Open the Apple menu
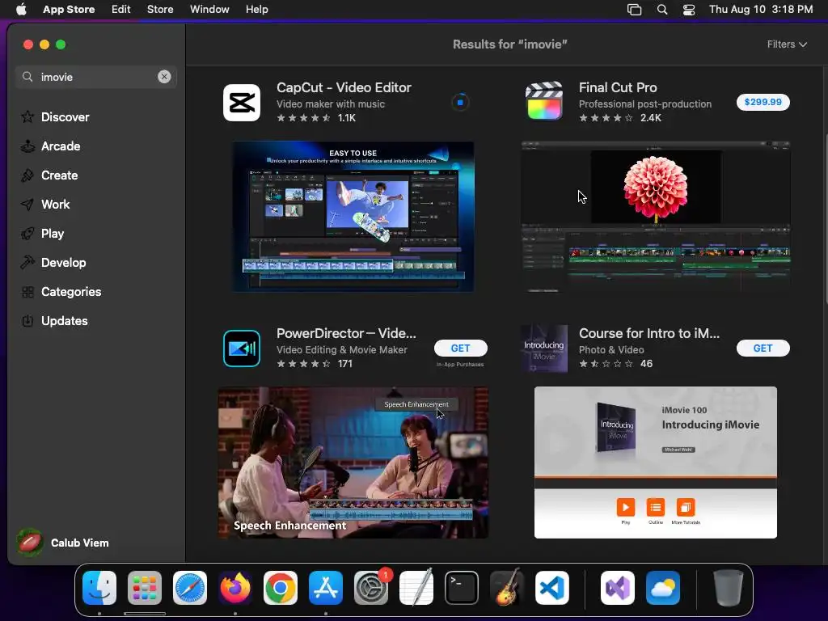The height and width of the screenshot is (621, 828). (21, 10)
